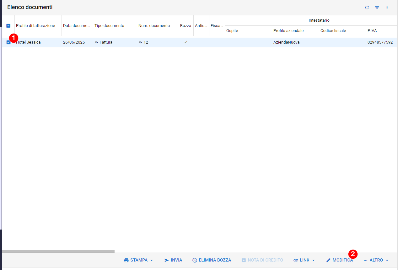Click the paper-plane Invia icon
398x270 pixels.
167,260
